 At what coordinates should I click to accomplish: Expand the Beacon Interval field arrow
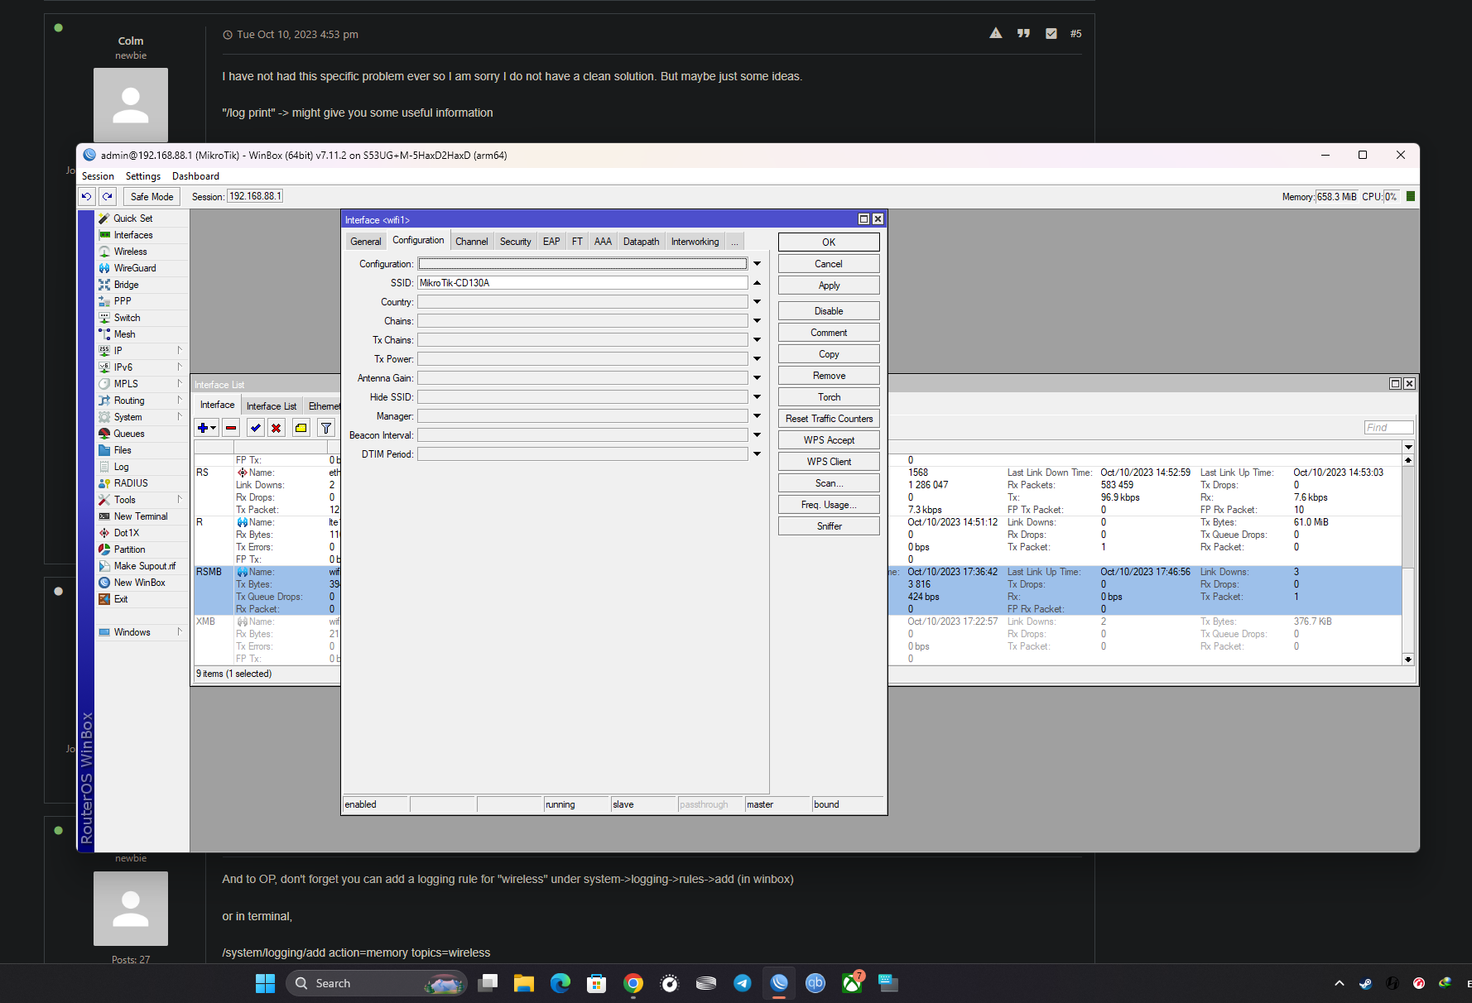tap(757, 435)
